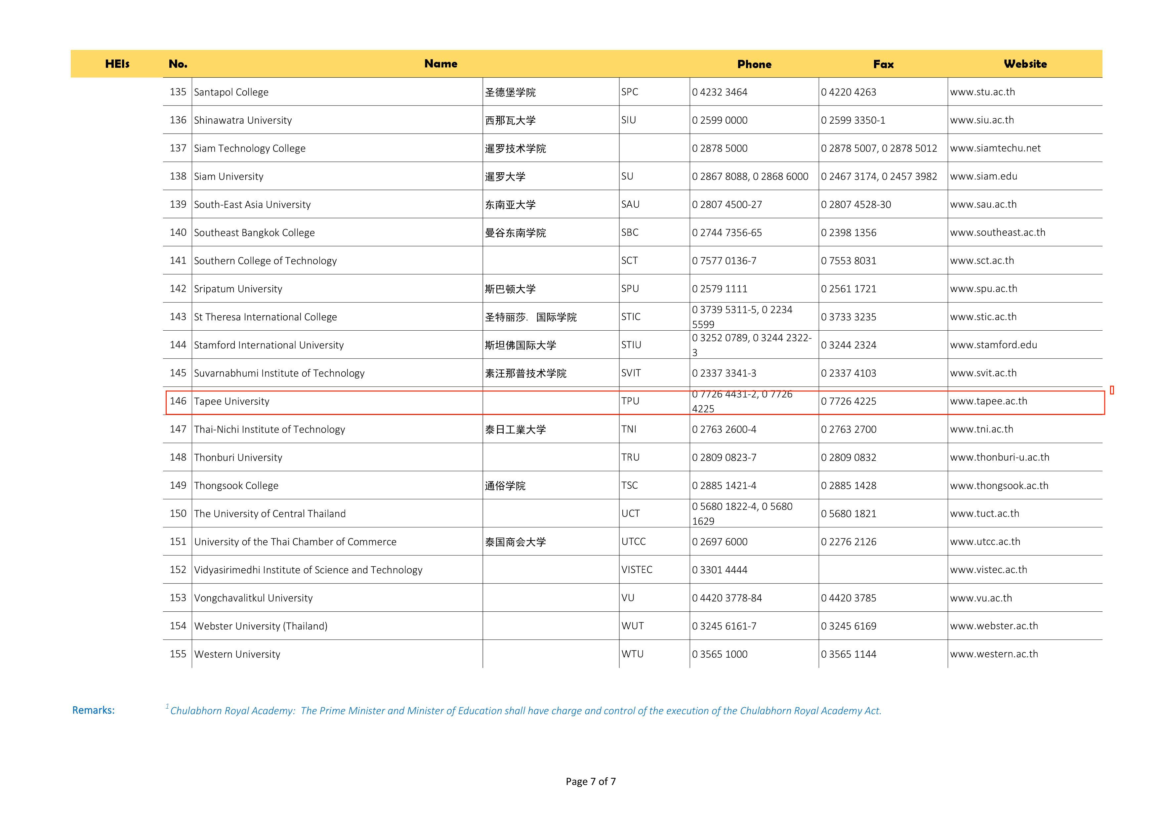The height and width of the screenshot is (820, 1160).
Task: Open the www.tapee.ac.th link
Action: pos(989,401)
